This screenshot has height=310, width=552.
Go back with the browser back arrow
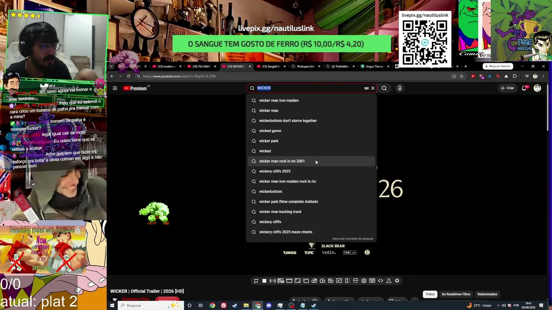coord(112,76)
